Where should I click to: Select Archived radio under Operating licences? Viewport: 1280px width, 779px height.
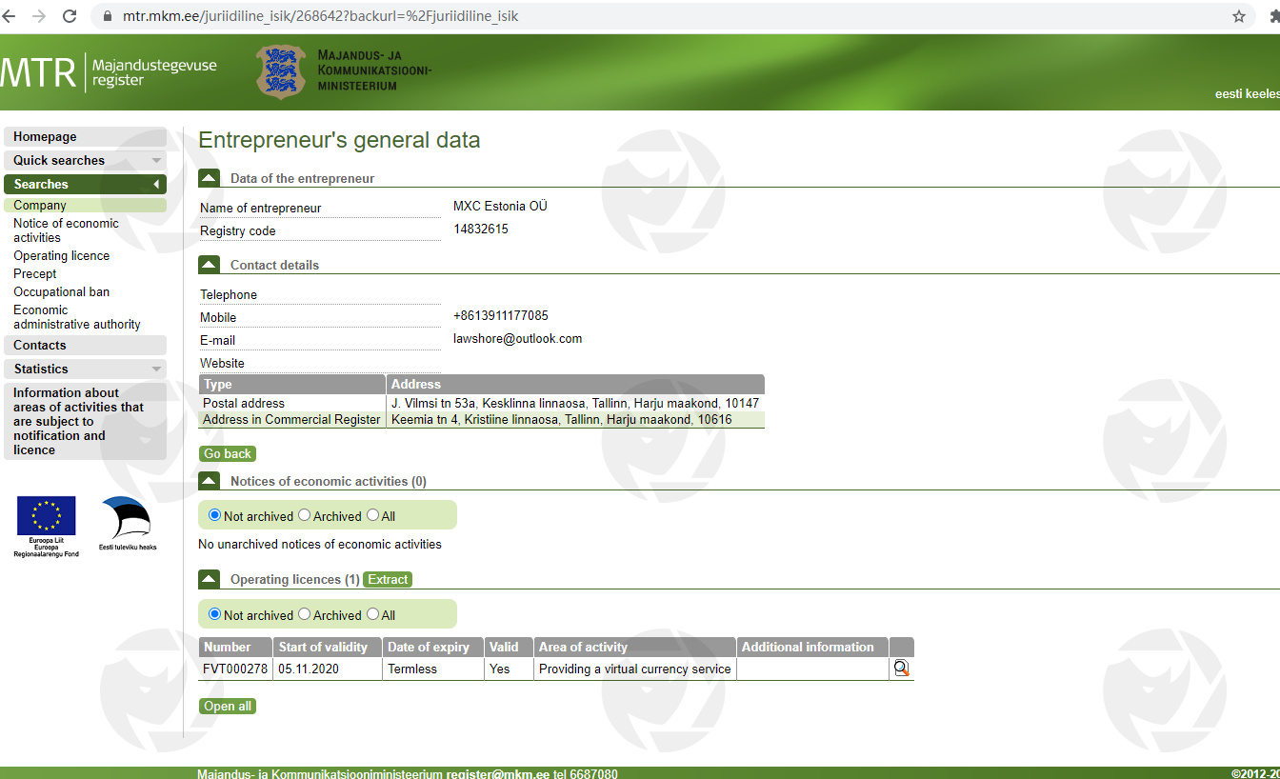305,614
